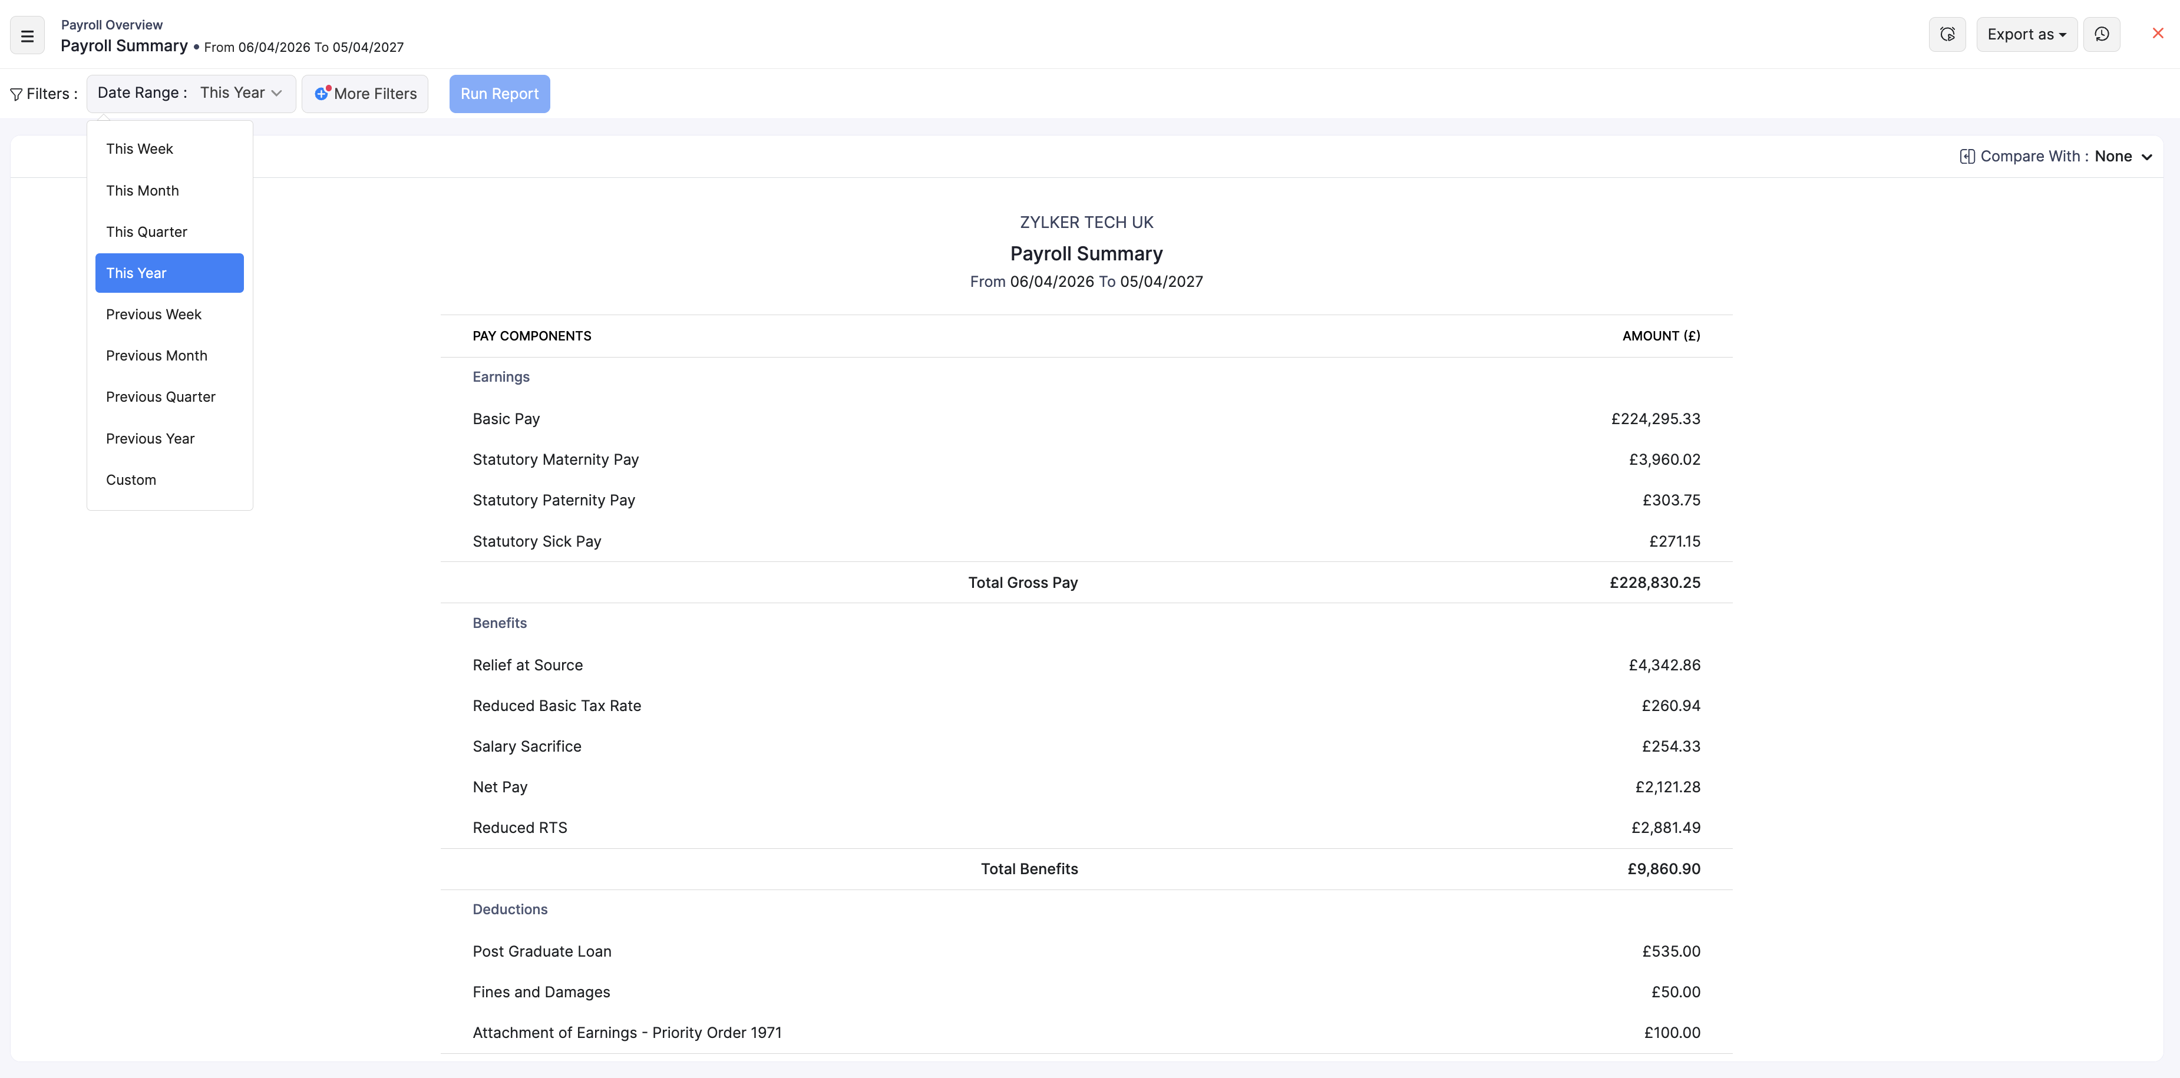This screenshot has height=1078, width=2180.
Task: Click the Deductions section heading
Action: pos(510,910)
